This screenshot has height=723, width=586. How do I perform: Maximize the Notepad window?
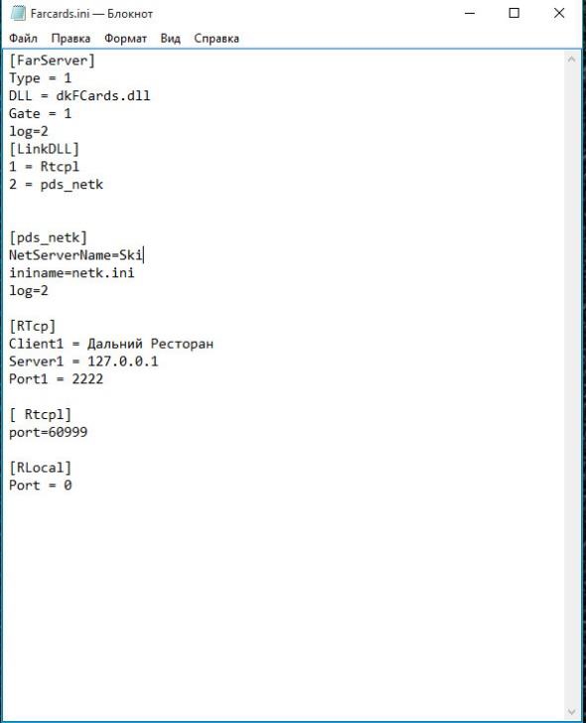514,13
